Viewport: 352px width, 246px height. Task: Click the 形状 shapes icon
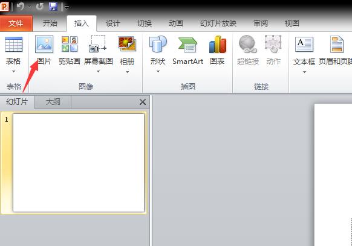pyautogui.click(x=158, y=44)
